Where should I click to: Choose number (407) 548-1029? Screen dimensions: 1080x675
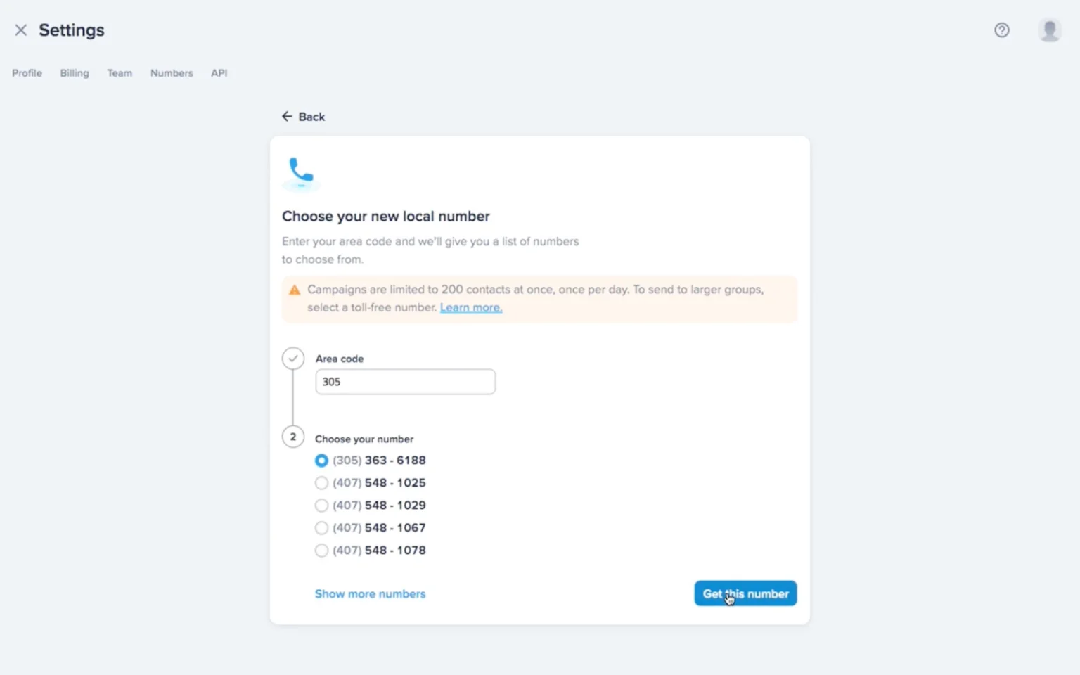point(321,506)
